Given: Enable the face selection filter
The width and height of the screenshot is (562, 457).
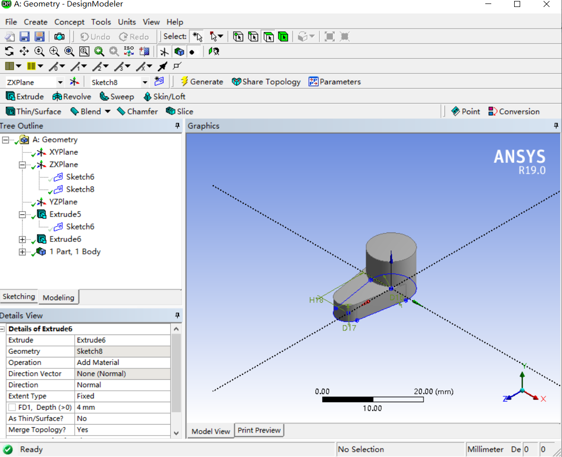Looking at the screenshot, I should click(x=269, y=36).
